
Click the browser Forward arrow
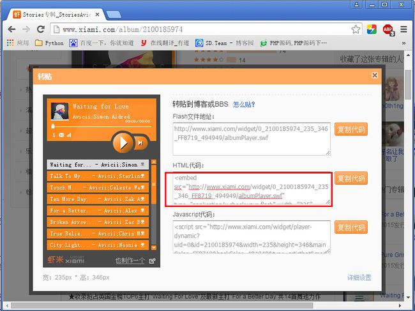tap(26, 29)
